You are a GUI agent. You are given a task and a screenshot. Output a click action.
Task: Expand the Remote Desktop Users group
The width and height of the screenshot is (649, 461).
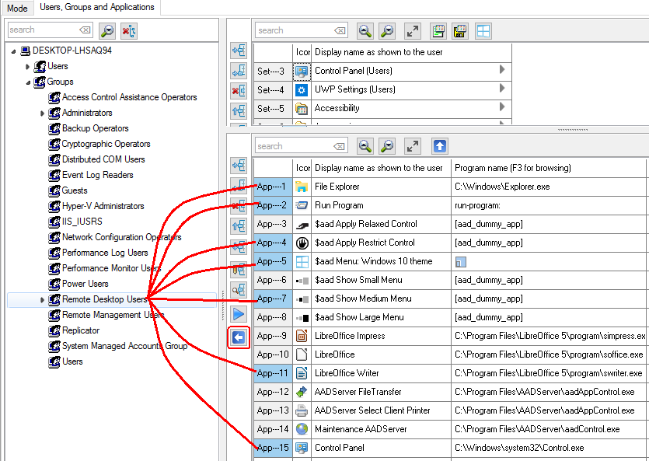[x=42, y=300]
